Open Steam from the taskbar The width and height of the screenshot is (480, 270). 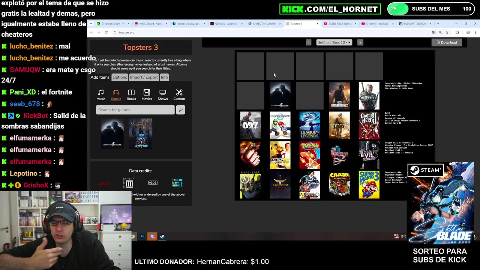click(x=162, y=237)
